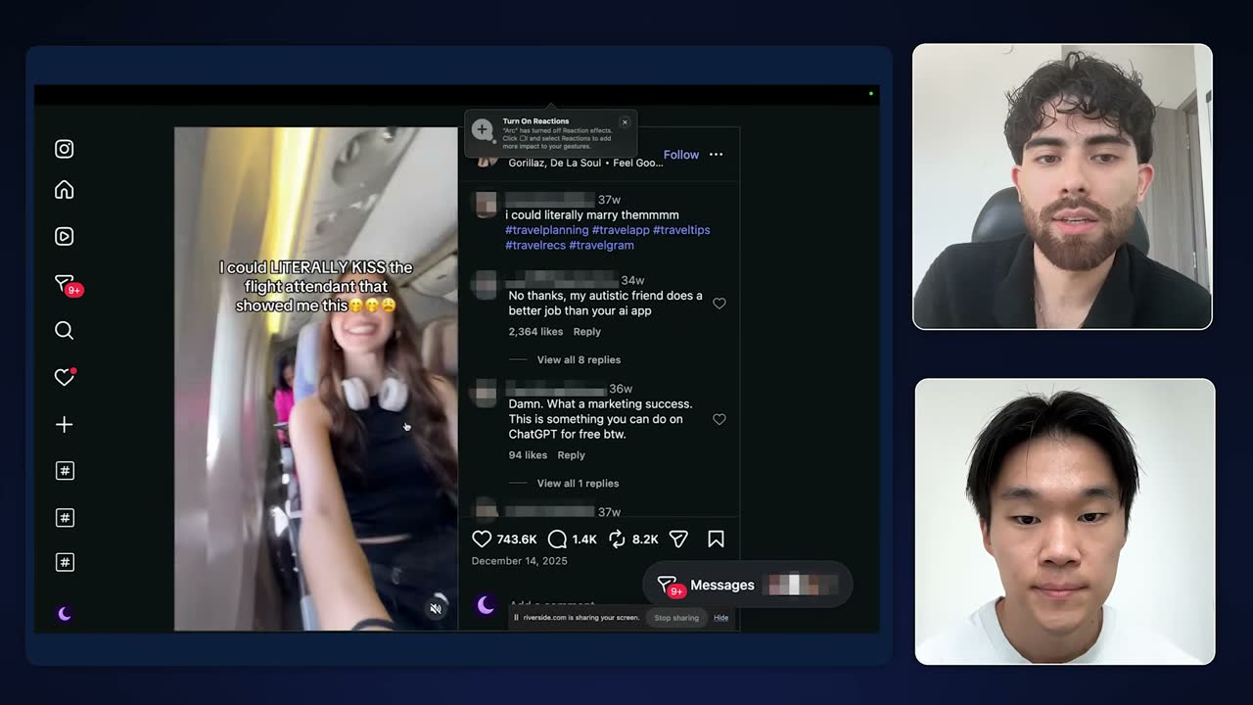Open the post's more options menu
1253x705 pixels.
tap(716, 155)
